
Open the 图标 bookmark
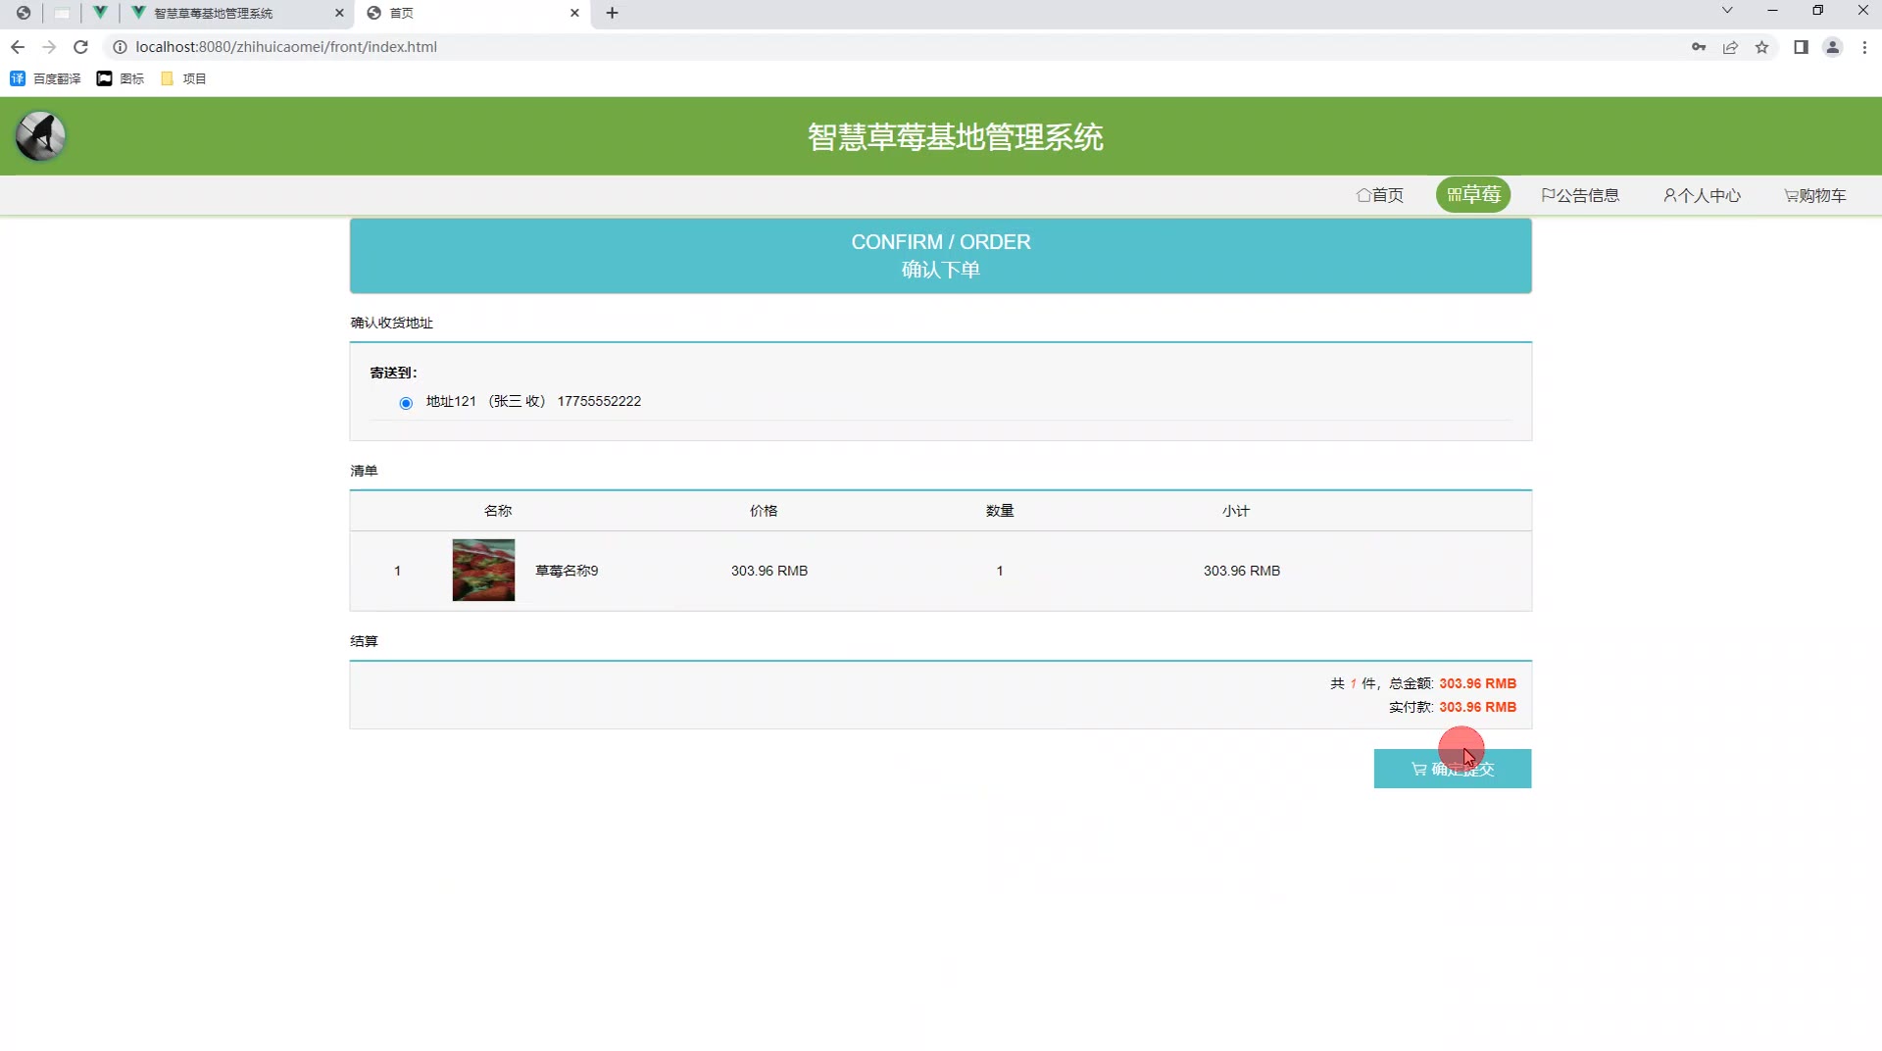coord(121,78)
